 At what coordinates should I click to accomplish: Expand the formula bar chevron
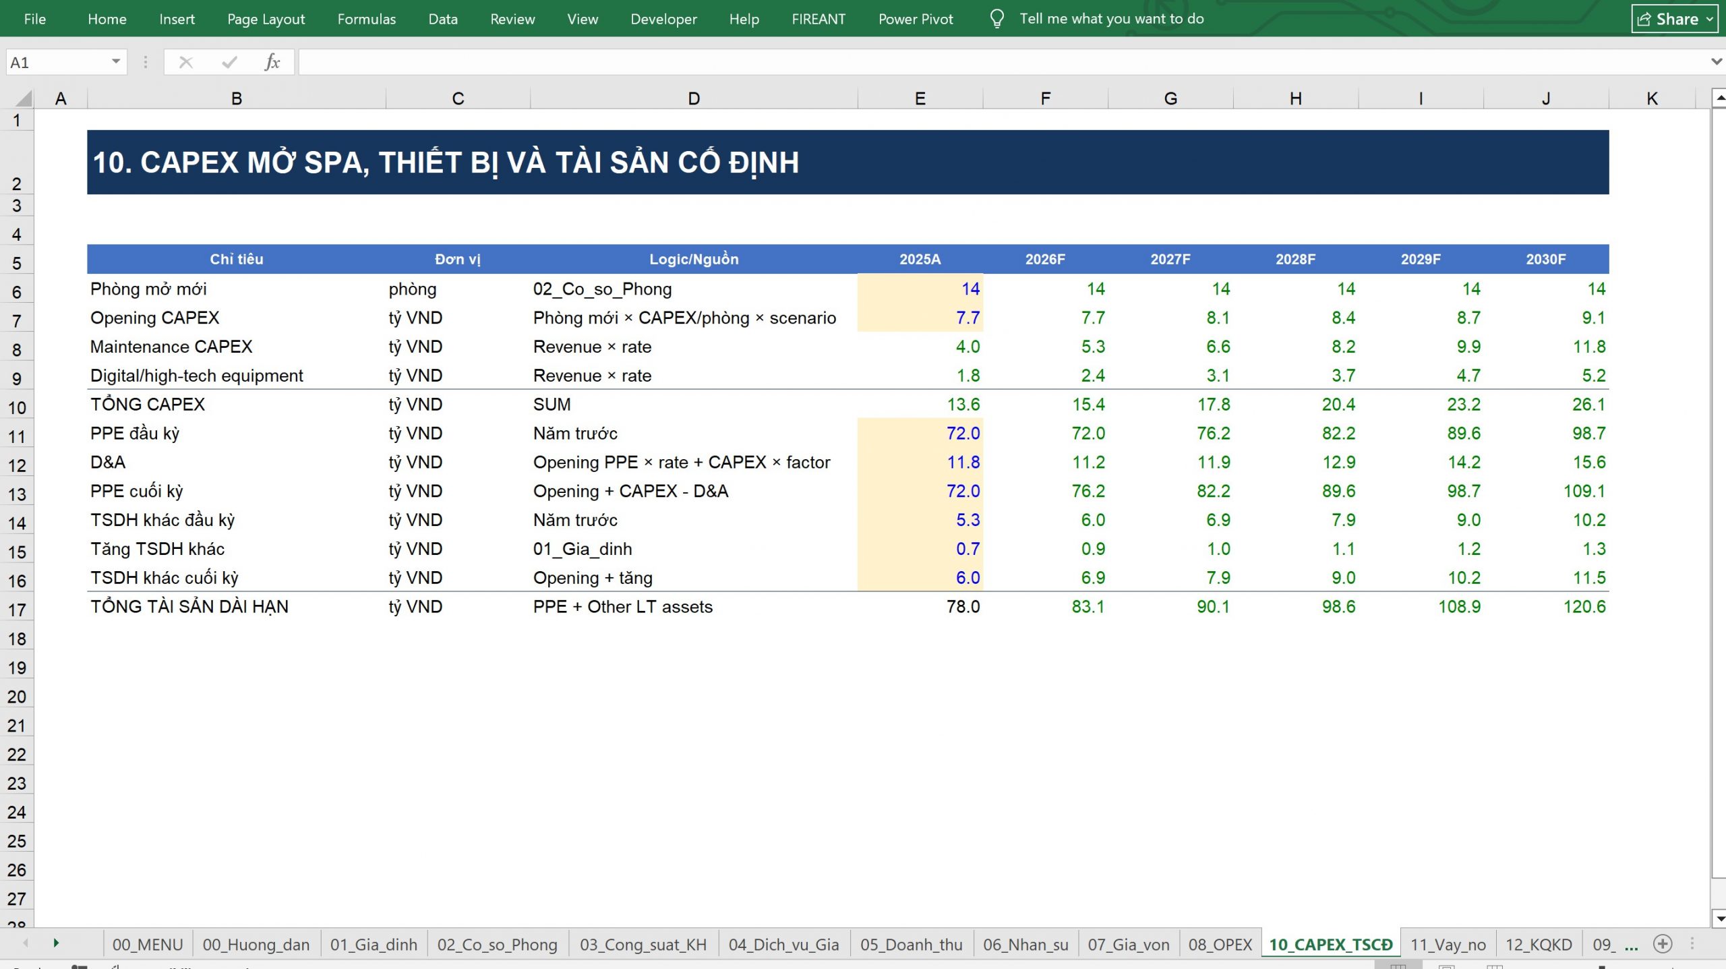click(1716, 62)
